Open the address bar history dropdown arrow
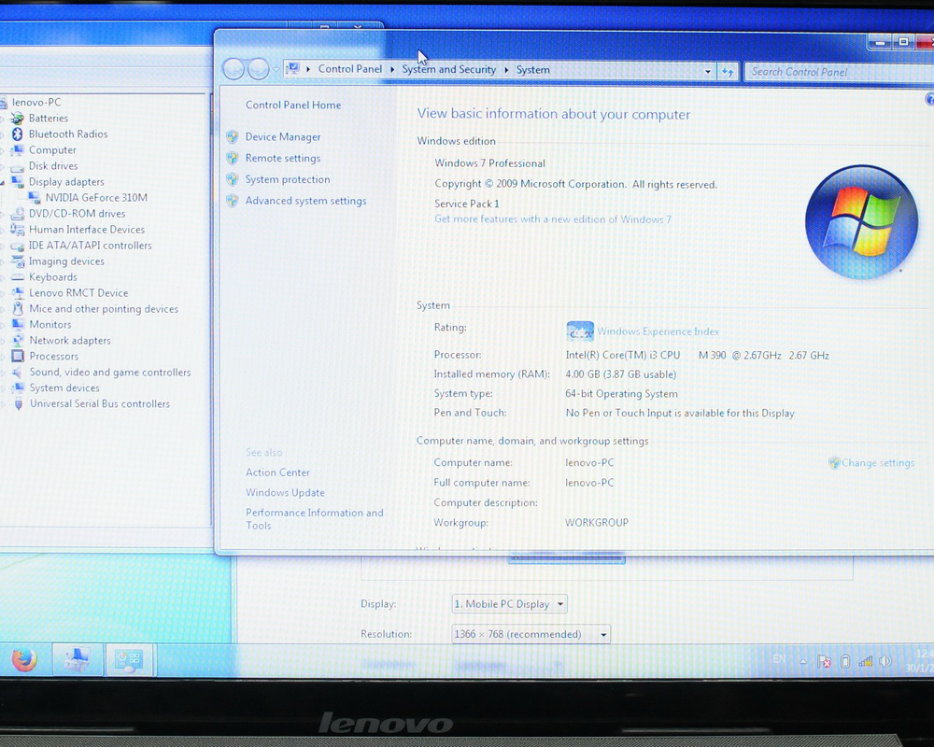The height and width of the screenshot is (747, 934). (x=708, y=72)
